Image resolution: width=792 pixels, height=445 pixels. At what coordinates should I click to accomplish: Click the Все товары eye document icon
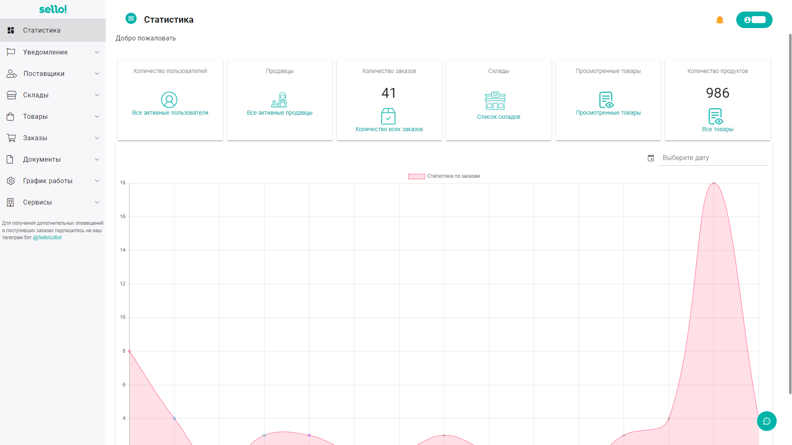pyautogui.click(x=716, y=116)
